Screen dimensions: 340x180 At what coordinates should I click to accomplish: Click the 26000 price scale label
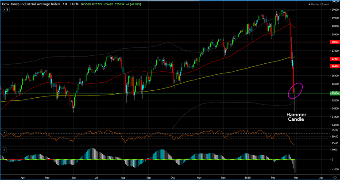point(334,84)
